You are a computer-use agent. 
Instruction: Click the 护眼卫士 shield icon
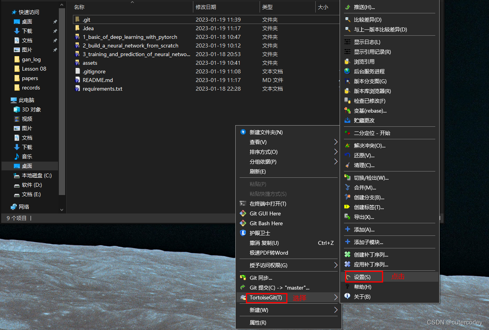(243, 233)
